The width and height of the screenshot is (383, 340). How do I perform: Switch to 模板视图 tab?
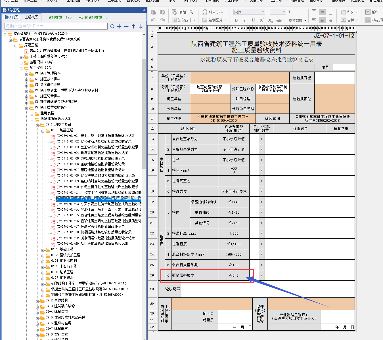click(12, 17)
